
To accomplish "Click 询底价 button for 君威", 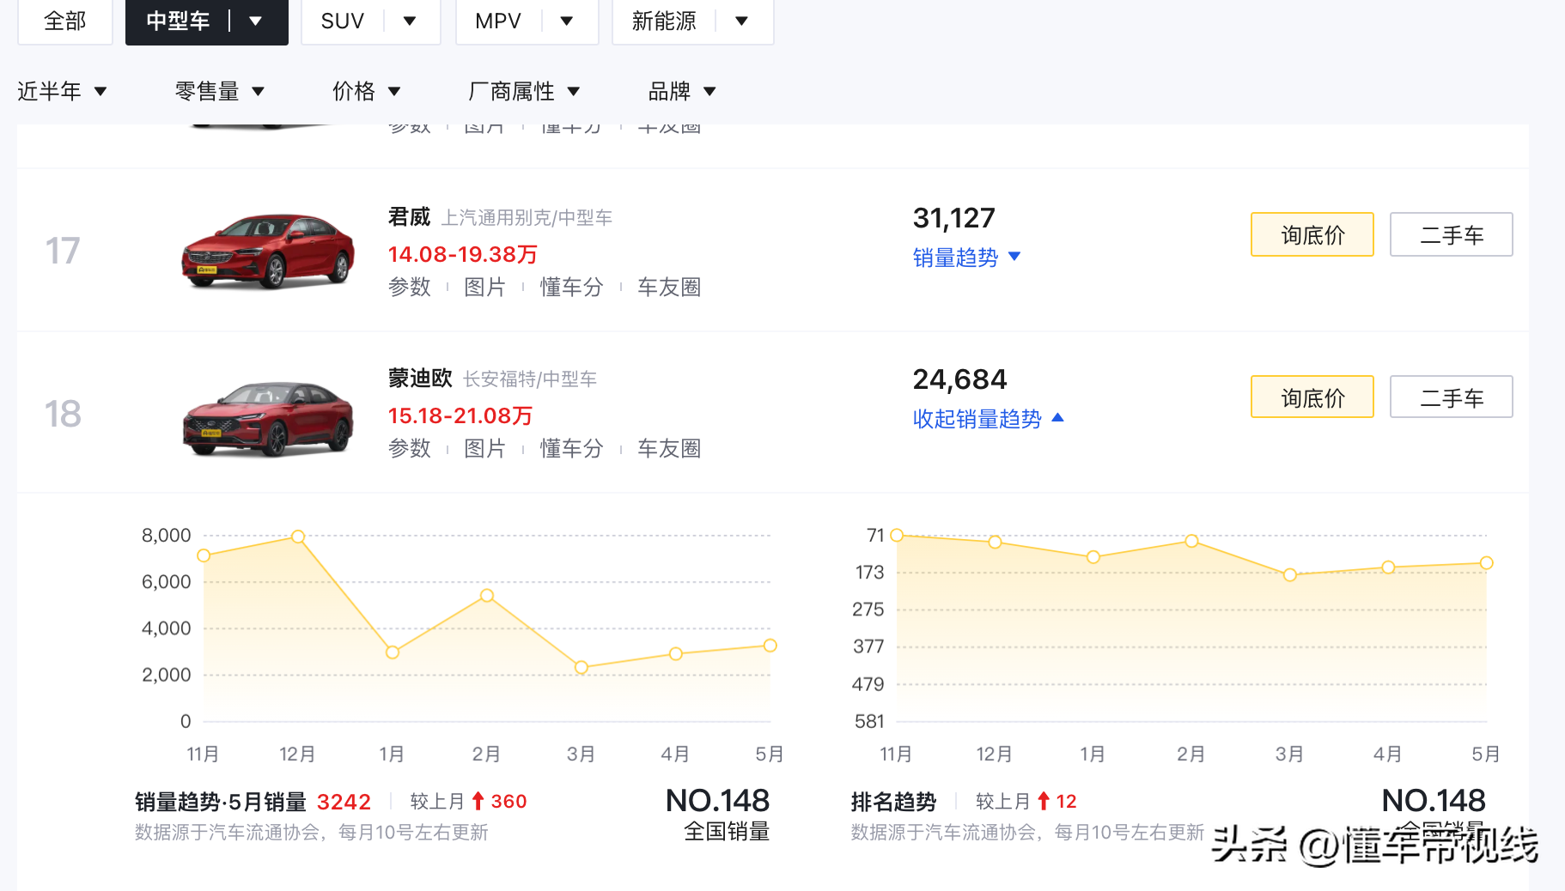I will pyautogui.click(x=1312, y=234).
